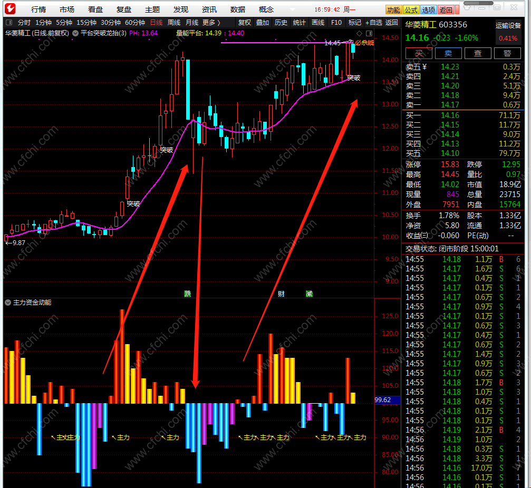531x488 pixels.
Task: Click the 警 alert button
Action: coord(507,53)
